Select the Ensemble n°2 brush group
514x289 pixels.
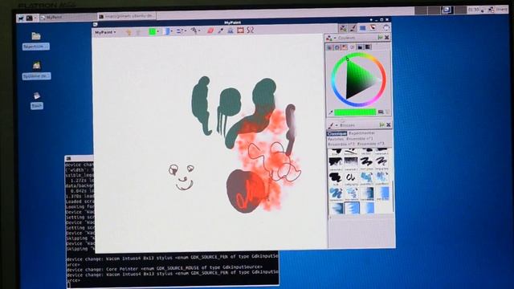(341, 144)
